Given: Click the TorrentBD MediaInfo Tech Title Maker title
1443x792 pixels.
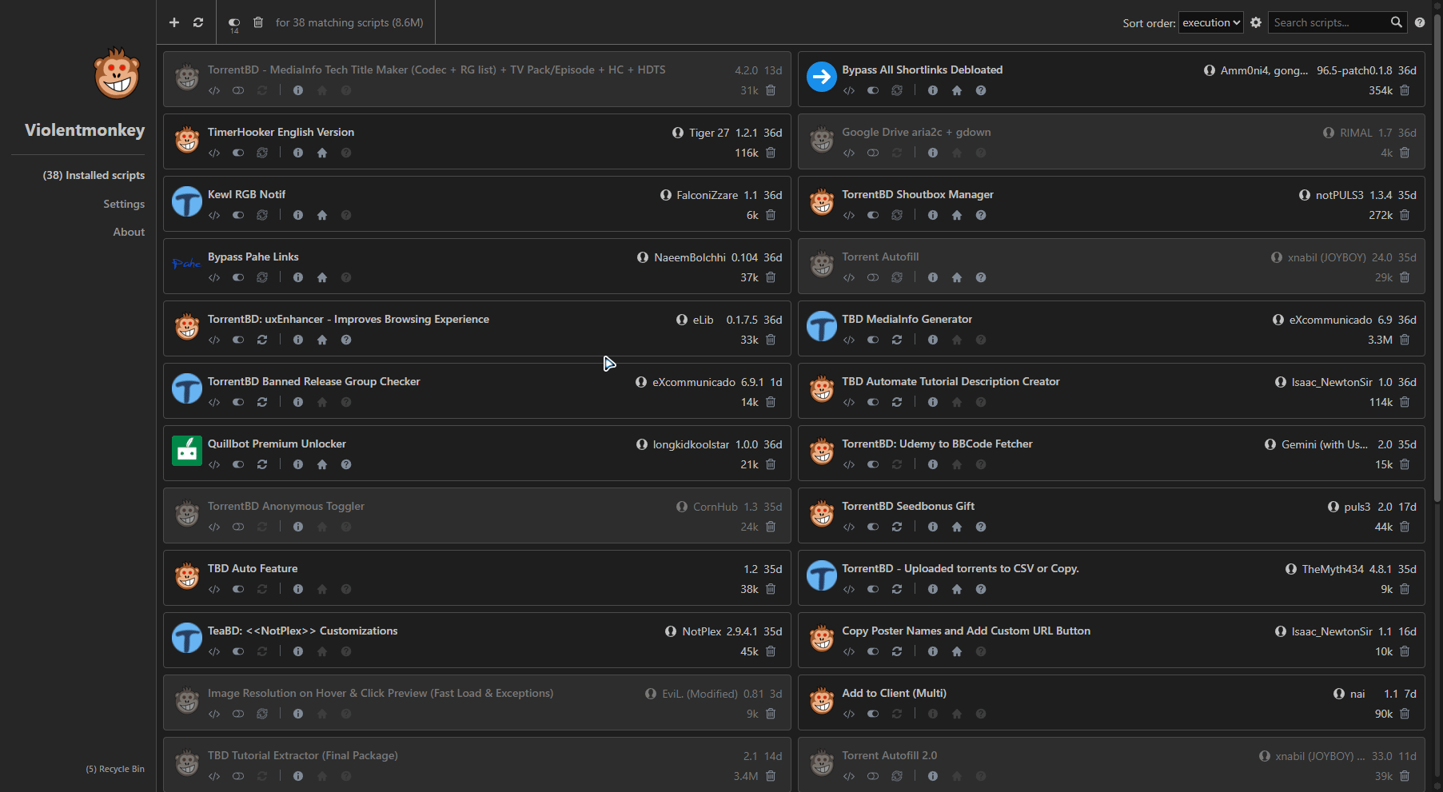Looking at the screenshot, I should 436,70.
